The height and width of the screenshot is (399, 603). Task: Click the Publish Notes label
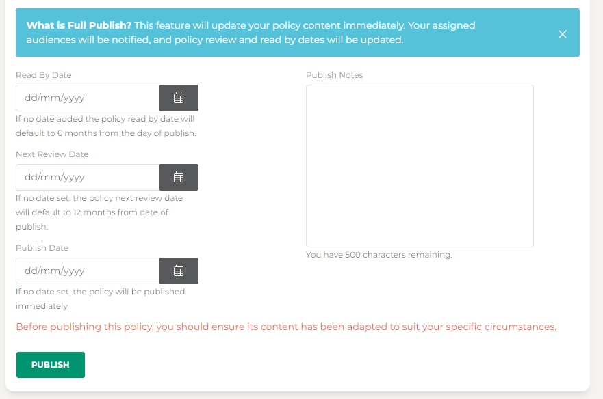[x=334, y=75]
